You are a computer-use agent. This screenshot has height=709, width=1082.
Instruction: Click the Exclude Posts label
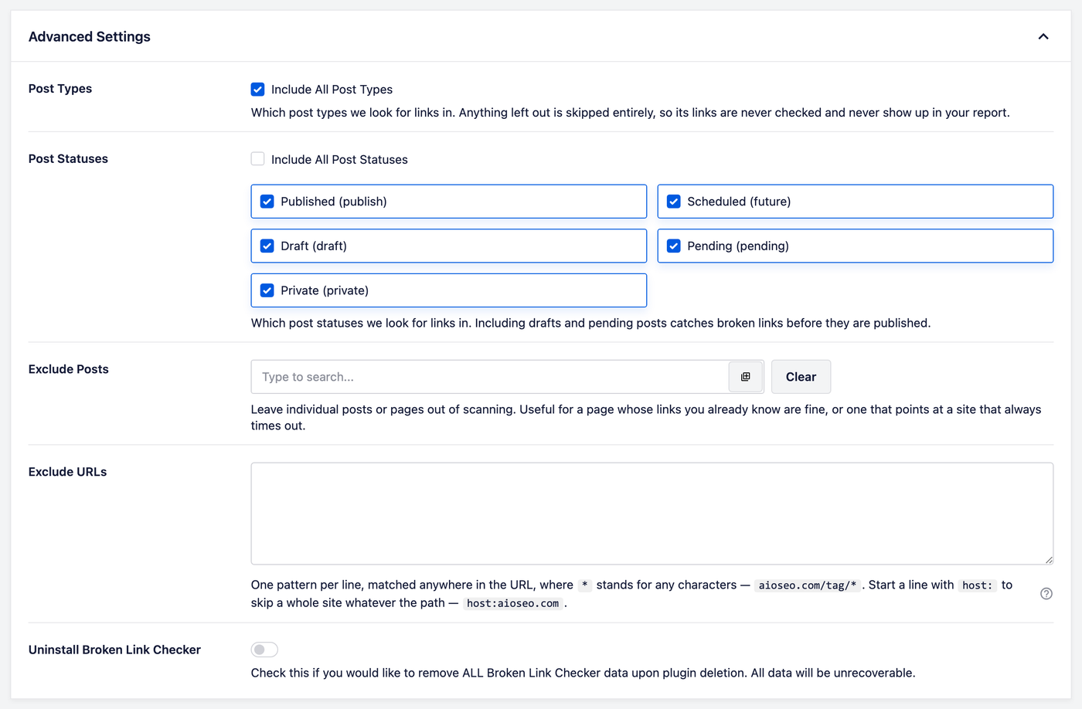tap(69, 369)
